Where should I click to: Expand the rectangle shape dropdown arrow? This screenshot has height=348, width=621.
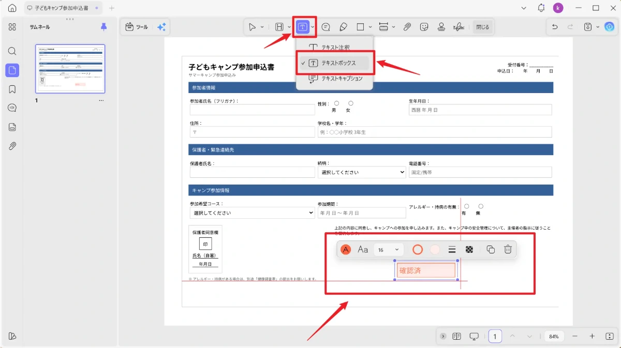(x=370, y=27)
